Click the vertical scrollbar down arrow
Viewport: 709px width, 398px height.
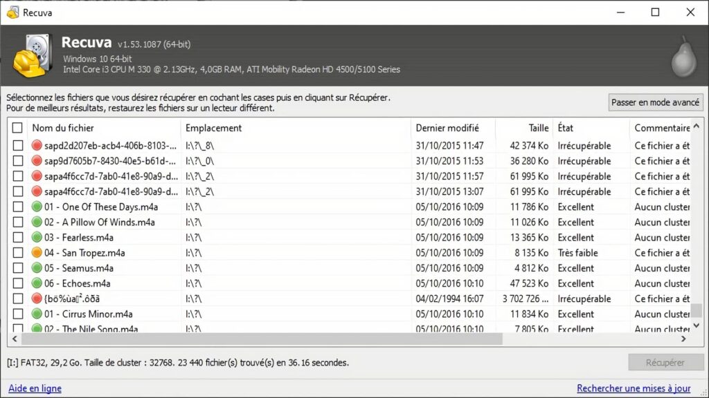(697, 326)
